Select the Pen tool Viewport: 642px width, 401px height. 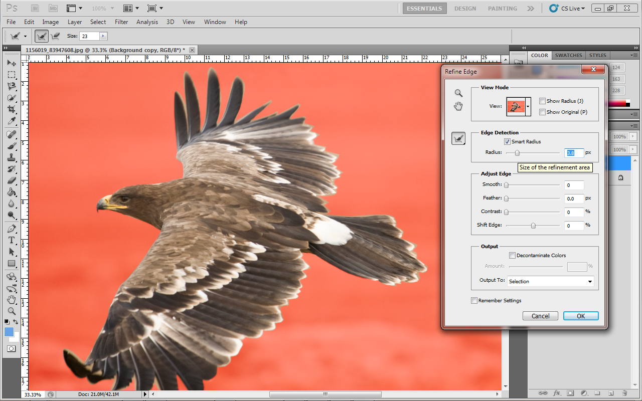[x=12, y=229]
